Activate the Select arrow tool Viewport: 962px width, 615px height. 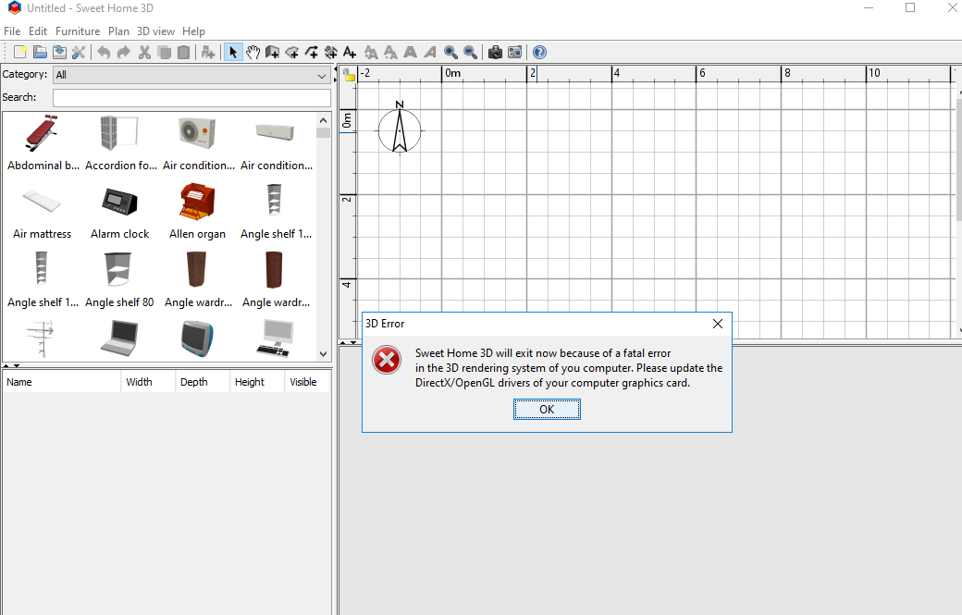[232, 53]
